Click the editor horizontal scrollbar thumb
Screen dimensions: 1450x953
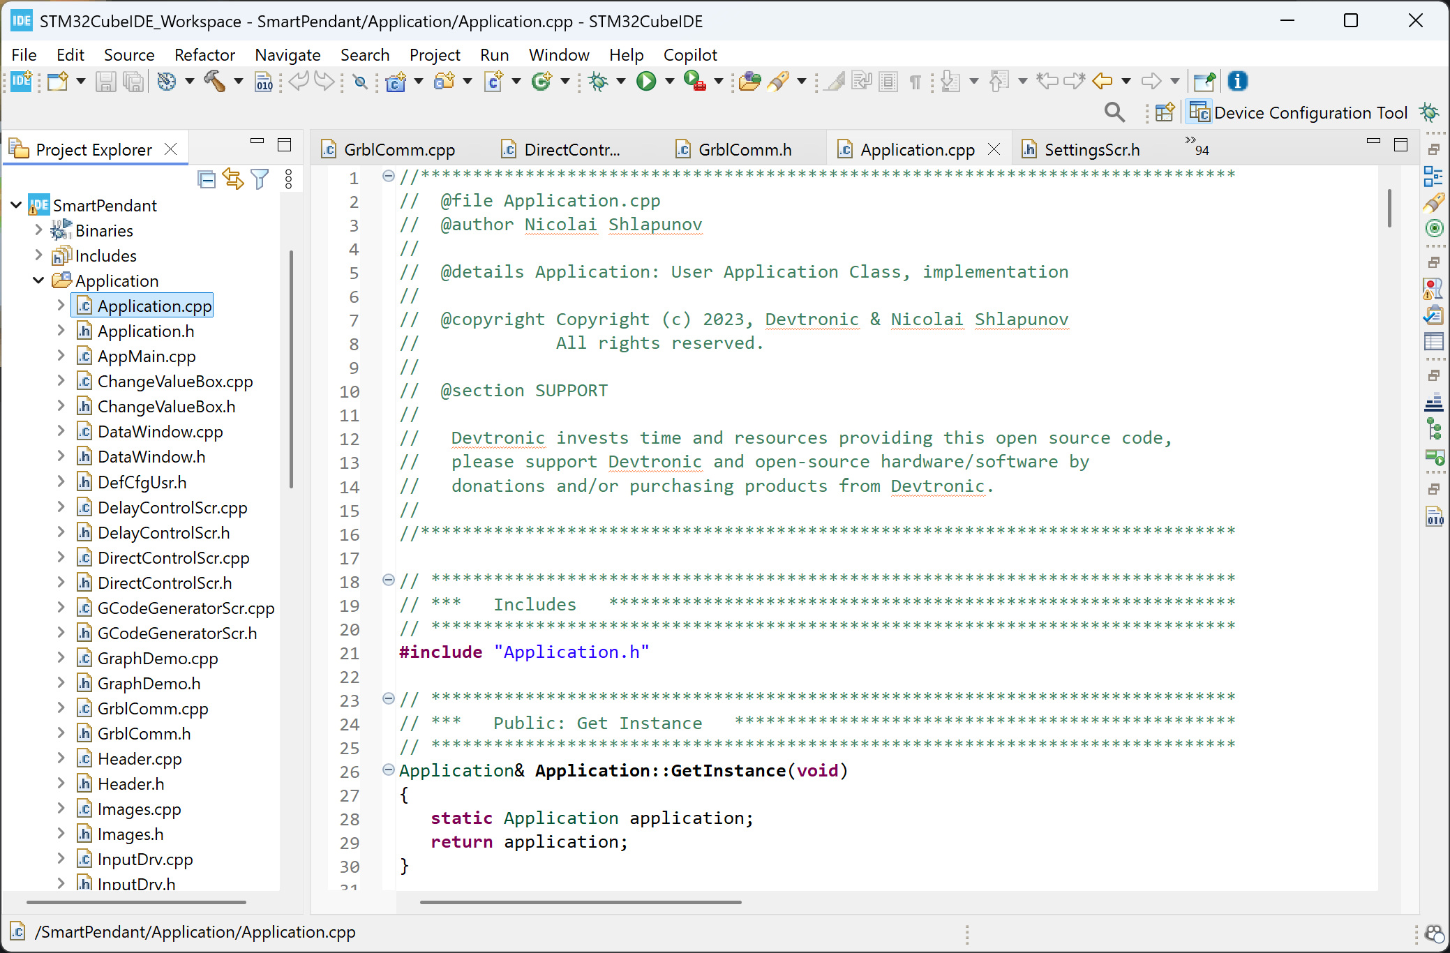(x=581, y=901)
